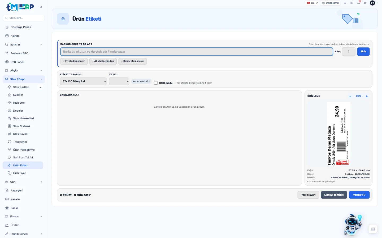Go to Stok Hareketleri
Viewport: 382px width, 238px height.
coord(23,118)
